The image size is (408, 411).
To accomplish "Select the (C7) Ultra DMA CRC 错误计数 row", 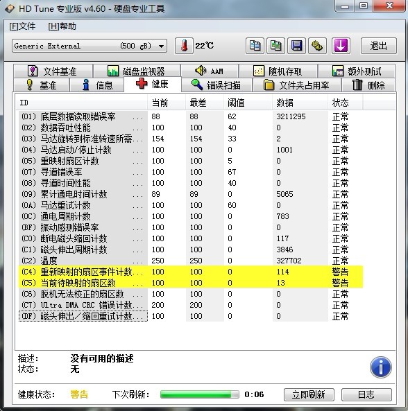I will coord(191,305).
